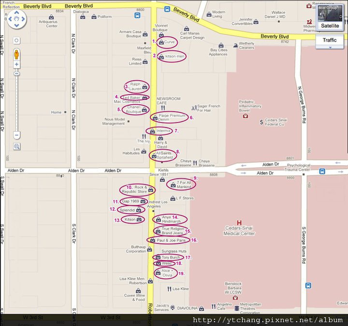Click the 7 For All Mankind marker

[173, 184]
